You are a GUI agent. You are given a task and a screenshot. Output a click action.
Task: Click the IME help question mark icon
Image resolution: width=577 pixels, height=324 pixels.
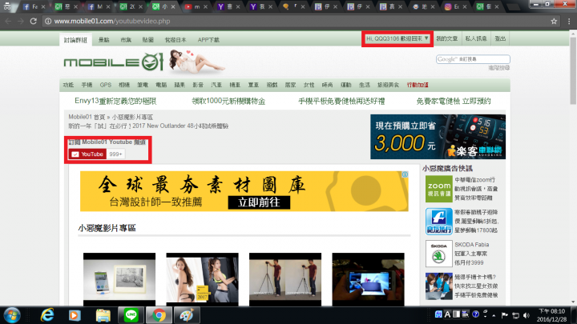[475, 314]
